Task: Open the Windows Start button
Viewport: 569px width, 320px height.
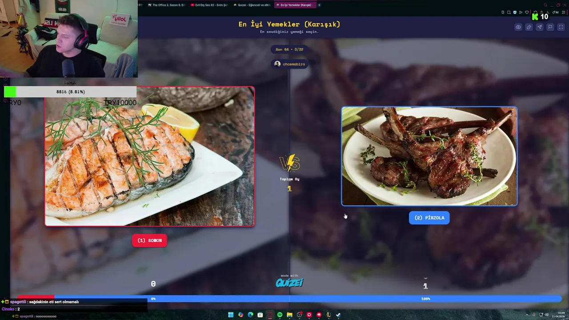Action: click(x=231, y=315)
